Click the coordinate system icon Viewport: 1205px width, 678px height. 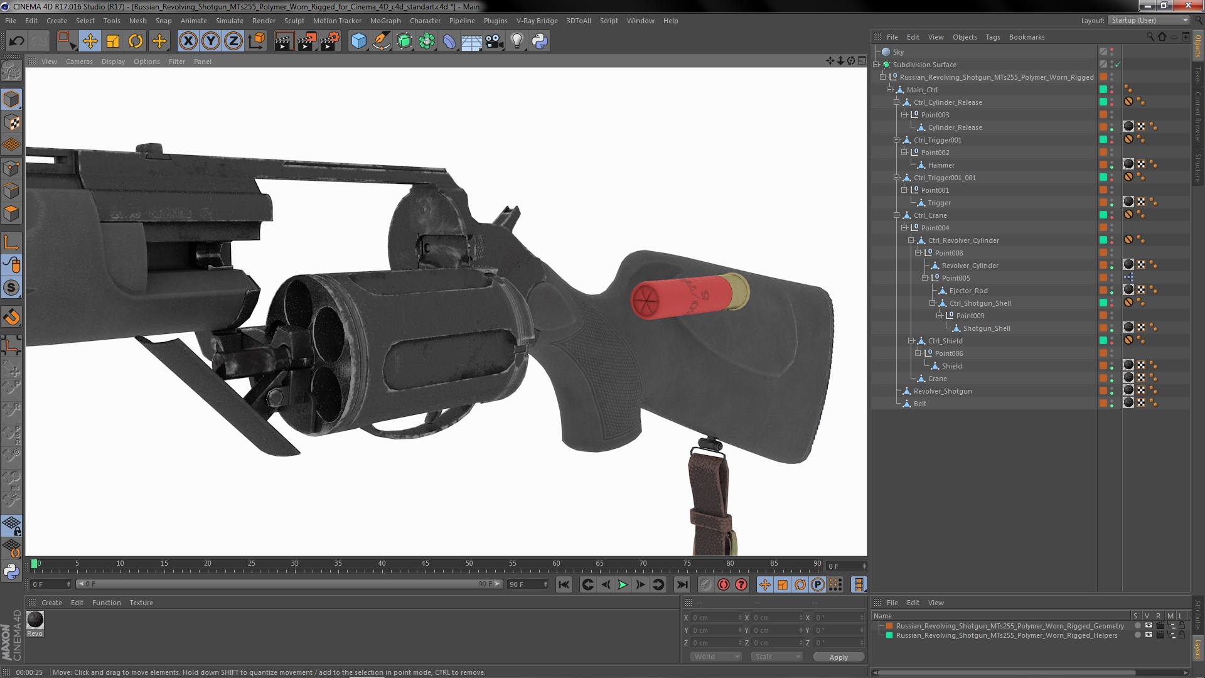pos(257,41)
